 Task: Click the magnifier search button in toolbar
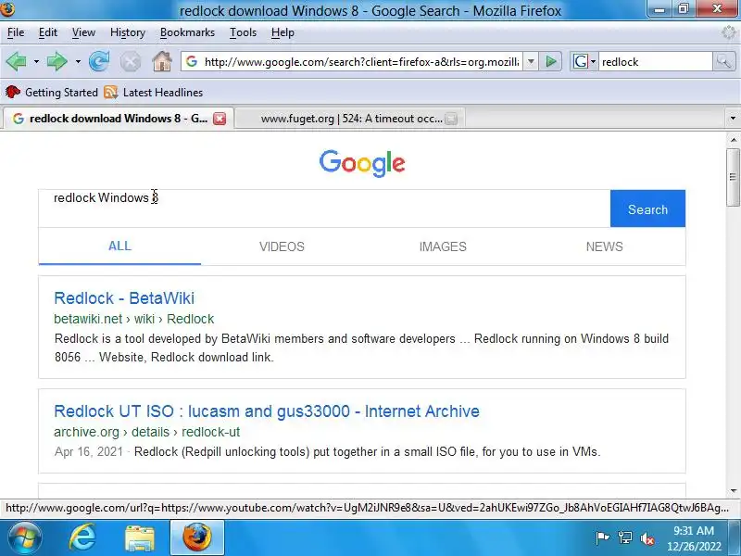click(x=723, y=61)
